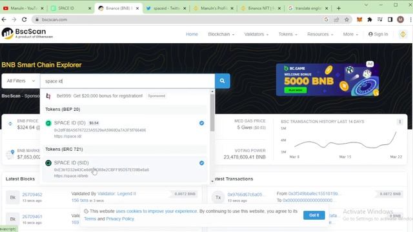Open a new browser tab
Screen dimensions: 413x232
338,8
